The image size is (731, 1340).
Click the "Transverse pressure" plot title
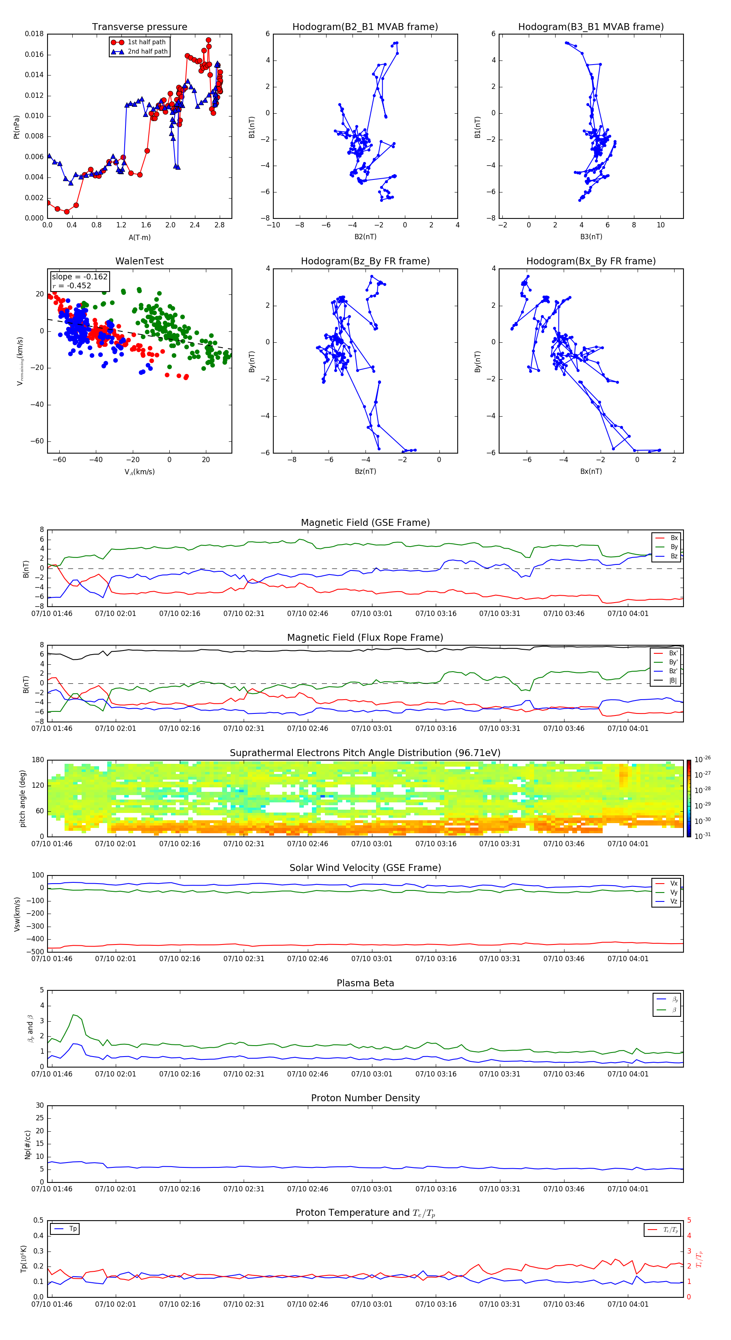[139, 27]
